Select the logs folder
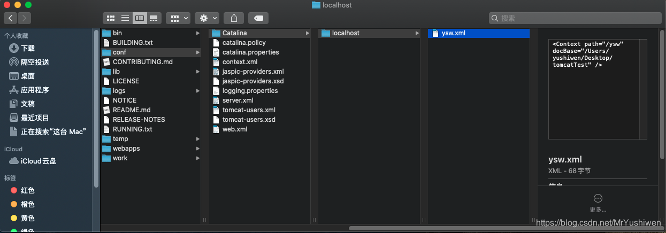Screen dimensions: 666x233 151,91
